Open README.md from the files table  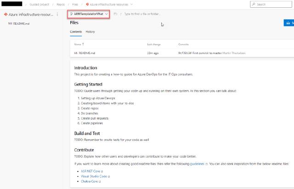86,53
